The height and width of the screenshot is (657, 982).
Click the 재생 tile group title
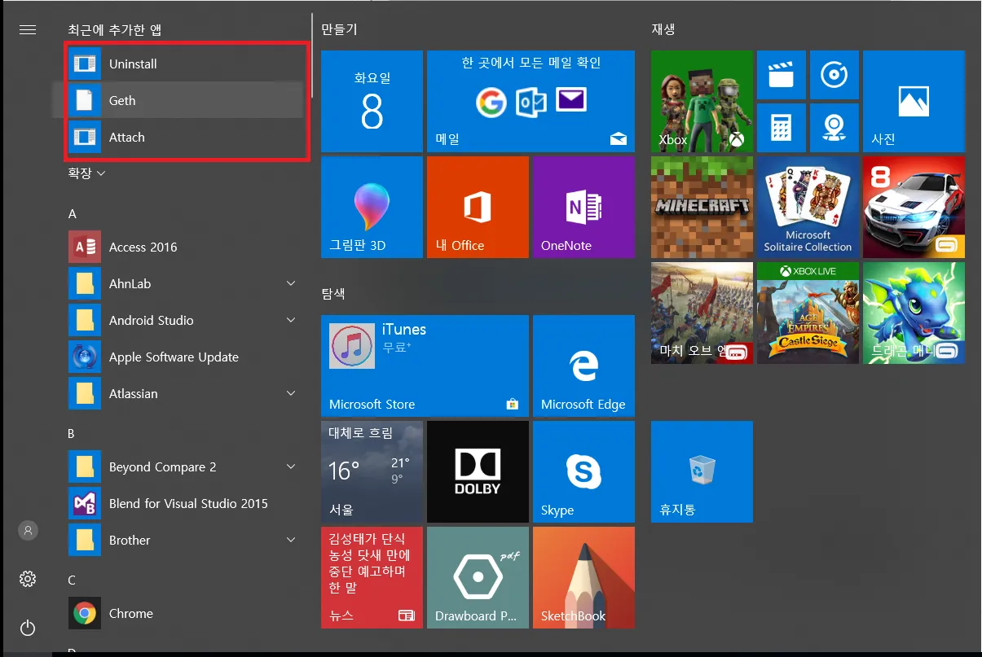[663, 29]
